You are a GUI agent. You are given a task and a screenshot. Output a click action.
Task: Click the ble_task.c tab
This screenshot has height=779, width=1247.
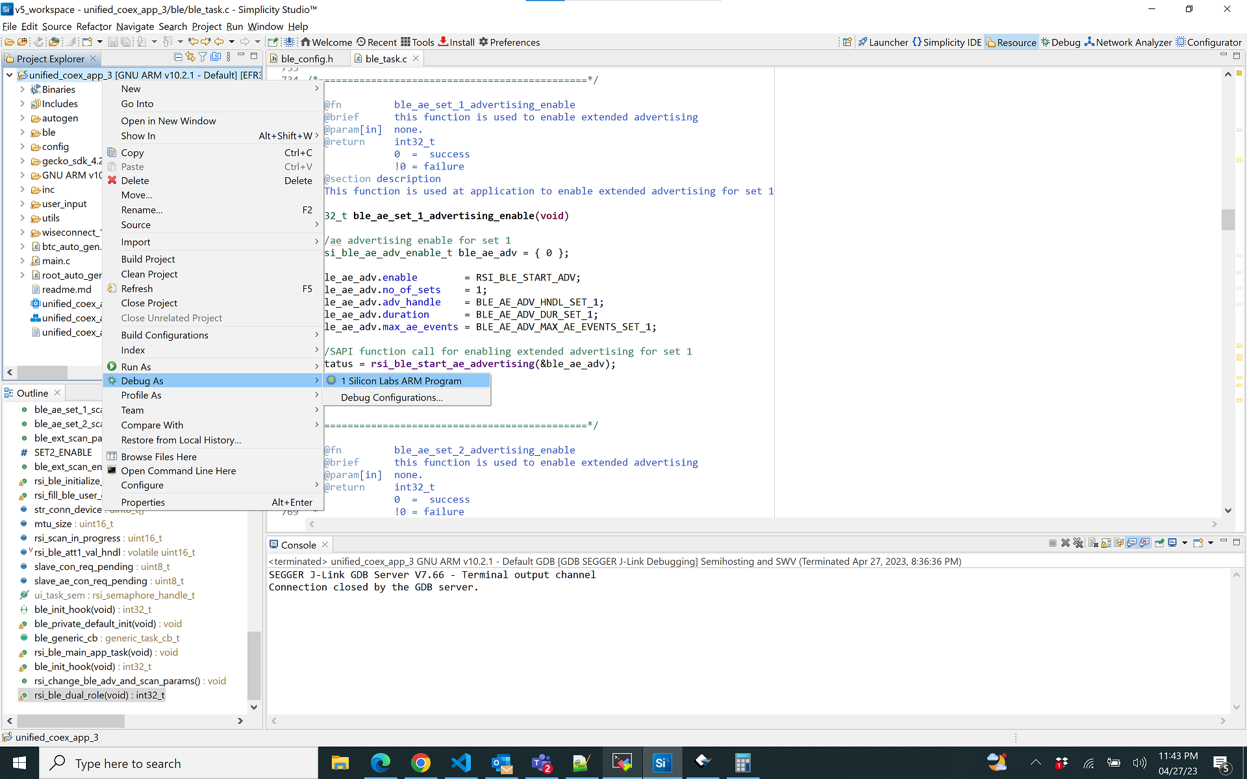pos(385,58)
